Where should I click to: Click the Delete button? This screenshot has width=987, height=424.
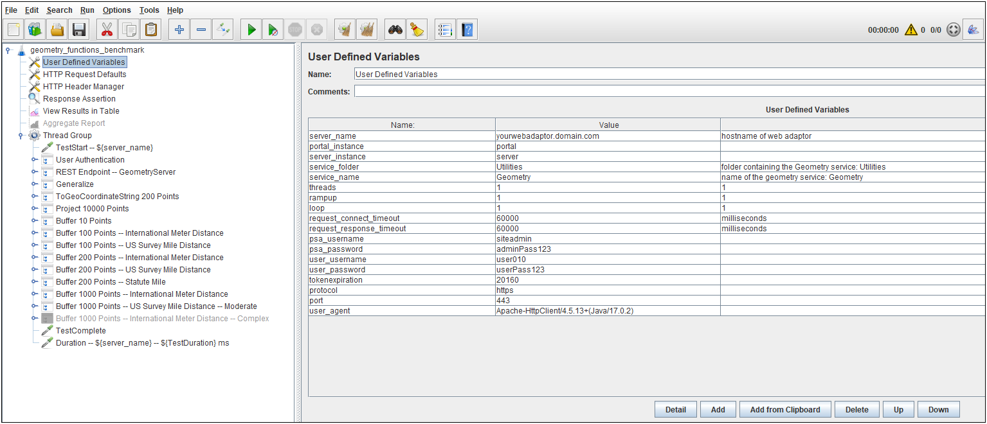(x=857, y=410)
